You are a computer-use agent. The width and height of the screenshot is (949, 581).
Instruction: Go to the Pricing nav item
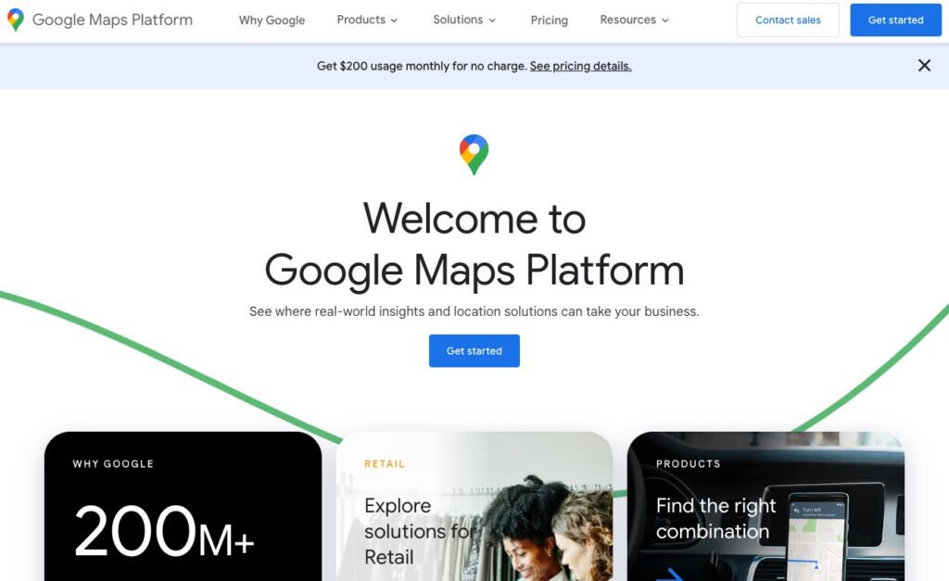tap(549, 20)
